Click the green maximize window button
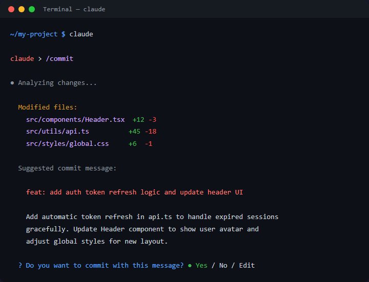369x282 pixels. (x=32, y=9)
